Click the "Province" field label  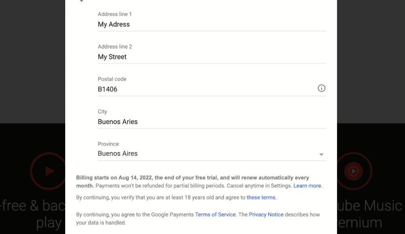108,144
